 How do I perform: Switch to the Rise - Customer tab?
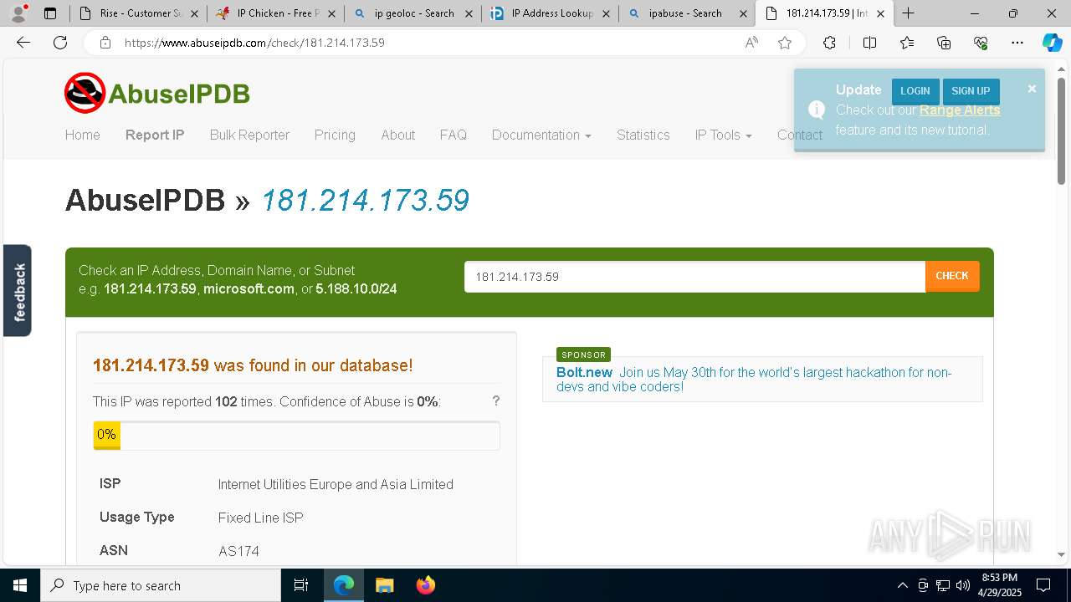[138, 13]
